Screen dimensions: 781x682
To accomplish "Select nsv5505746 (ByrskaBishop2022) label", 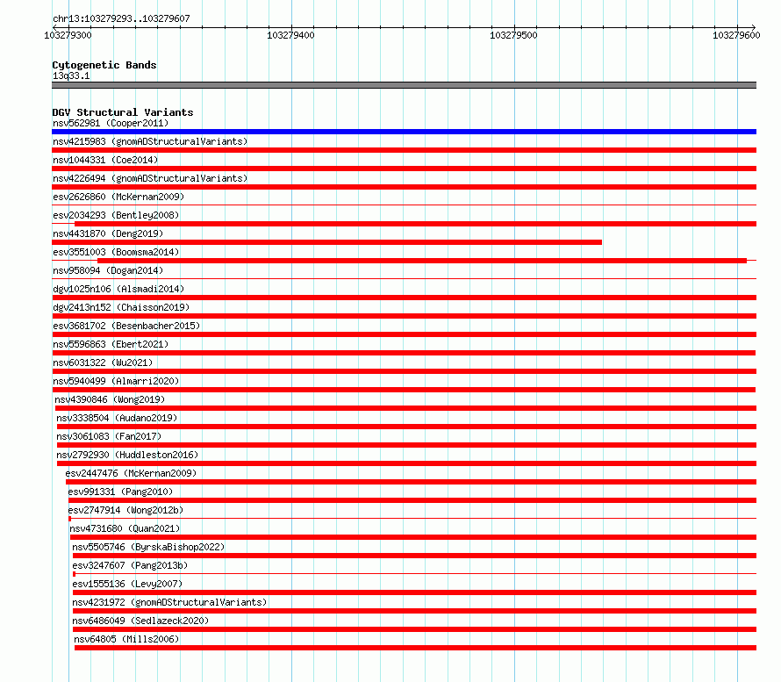I will click(148, 547).
